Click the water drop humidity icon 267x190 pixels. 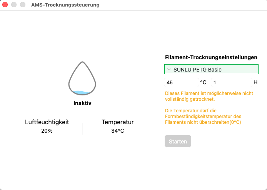click(82, 78)
